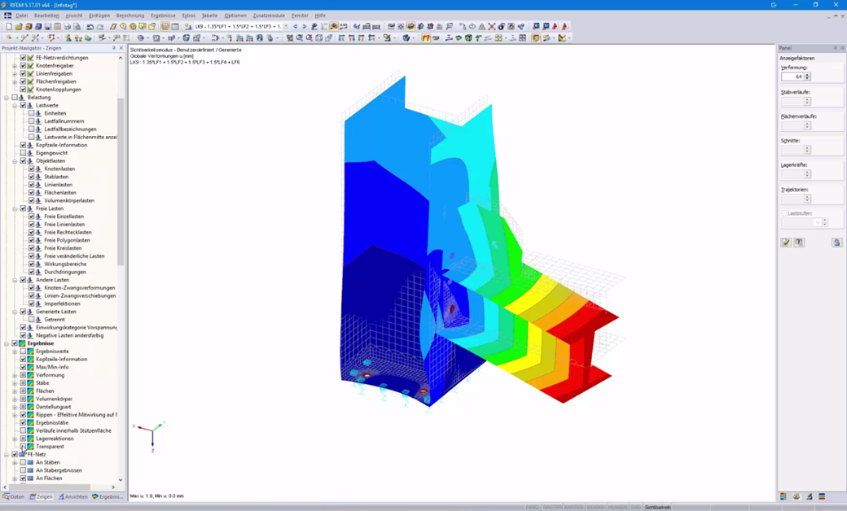Click inside the Verformung value field
Viewport: 847px width, 511px height.
point(794,76)
